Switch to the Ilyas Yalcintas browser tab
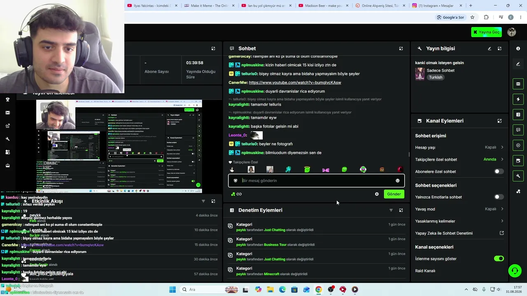This screenshot has width=527, height=296. tap(152, 6)
